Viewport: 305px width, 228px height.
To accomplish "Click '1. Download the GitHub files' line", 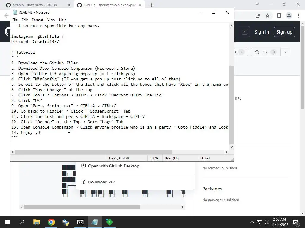I will (45, 63).
